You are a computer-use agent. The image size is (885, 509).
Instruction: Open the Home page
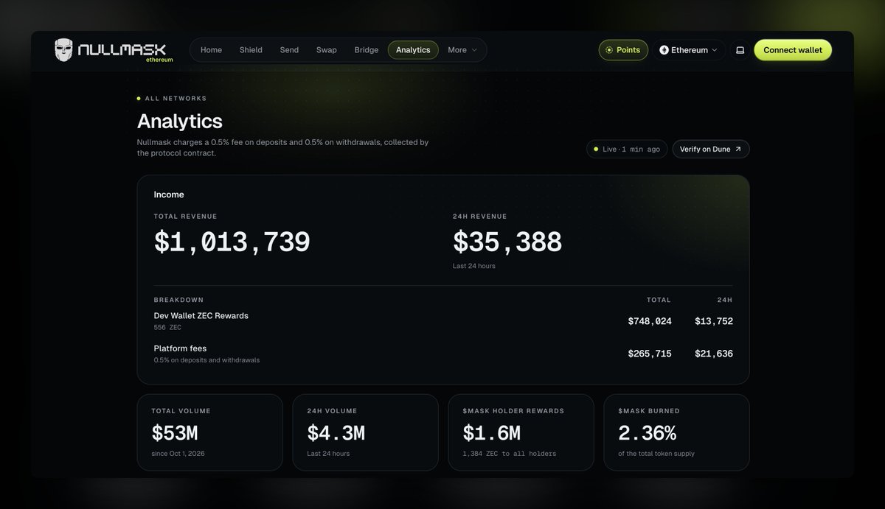click(x=211, y=50)
